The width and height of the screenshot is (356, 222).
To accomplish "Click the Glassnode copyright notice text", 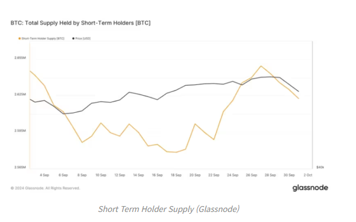I will (45, 188).
